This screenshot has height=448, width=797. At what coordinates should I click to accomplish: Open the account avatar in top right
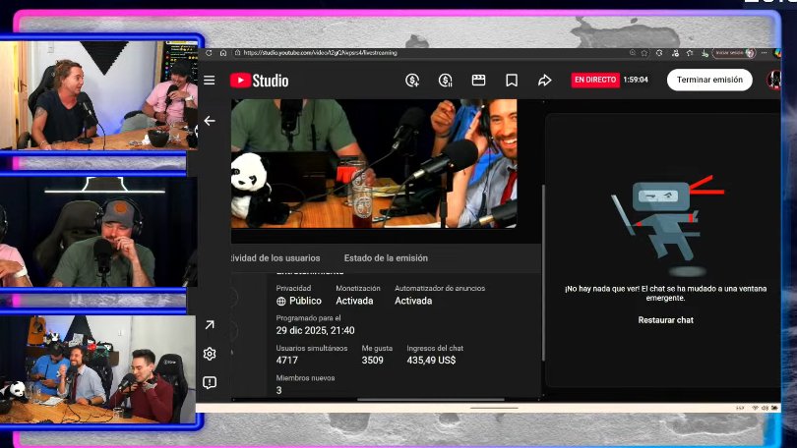click(x=774, y=81)
